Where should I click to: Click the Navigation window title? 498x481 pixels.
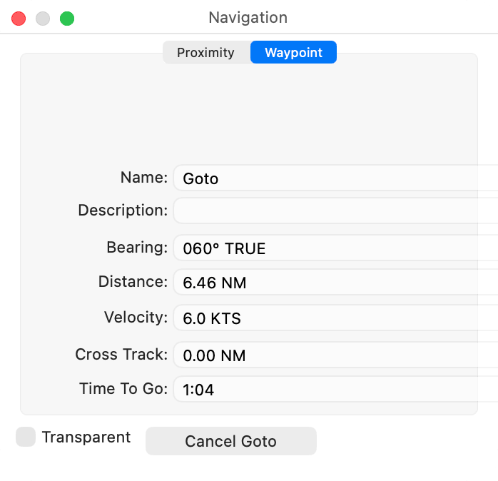pos(248,17)
